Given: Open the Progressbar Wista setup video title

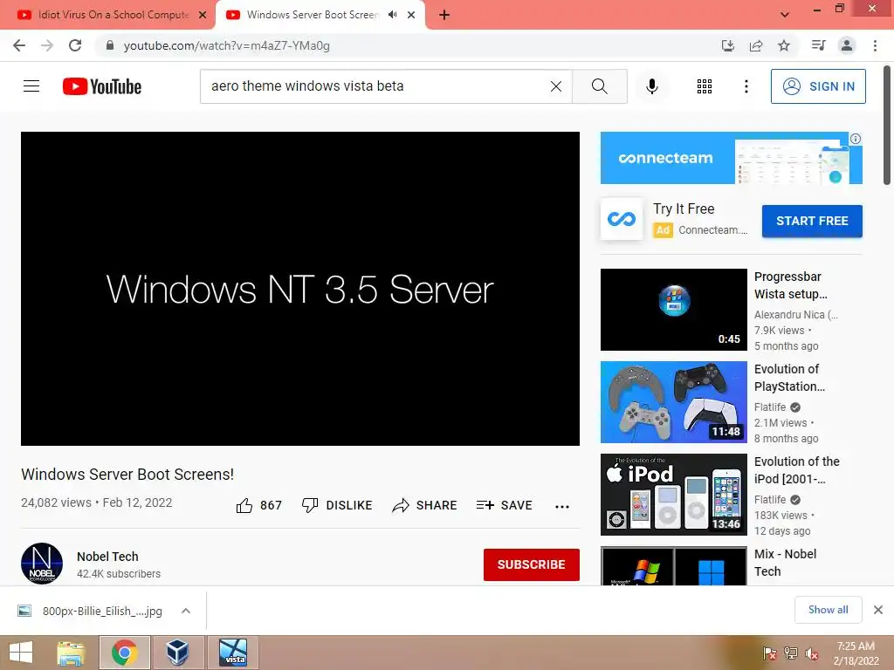Looking at the screenshot, I should pyautogui.click(x=790, y=285).
